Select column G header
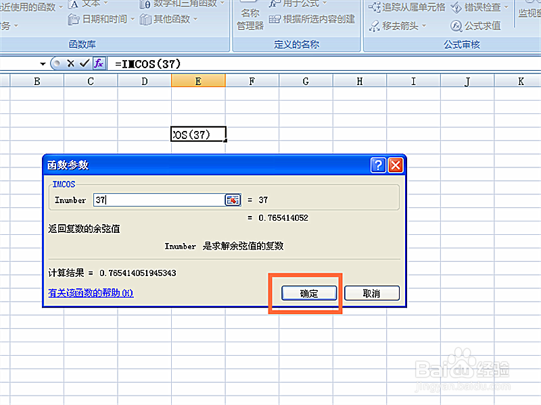This screenshot has height=405, width=541. [x=306, y=81]
